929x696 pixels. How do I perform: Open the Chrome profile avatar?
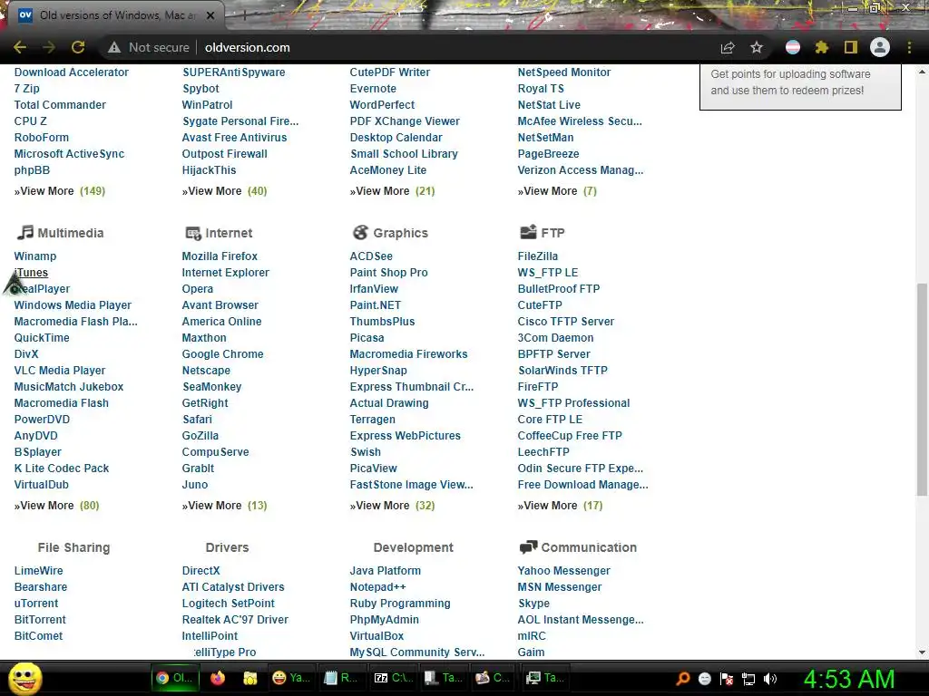coord(880,47)
